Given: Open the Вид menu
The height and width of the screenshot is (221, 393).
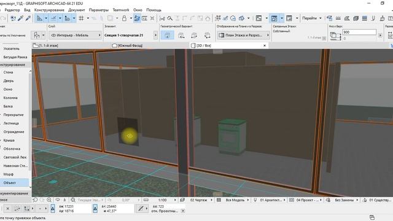Looking at the screenshot, I should tap(27, 10).
